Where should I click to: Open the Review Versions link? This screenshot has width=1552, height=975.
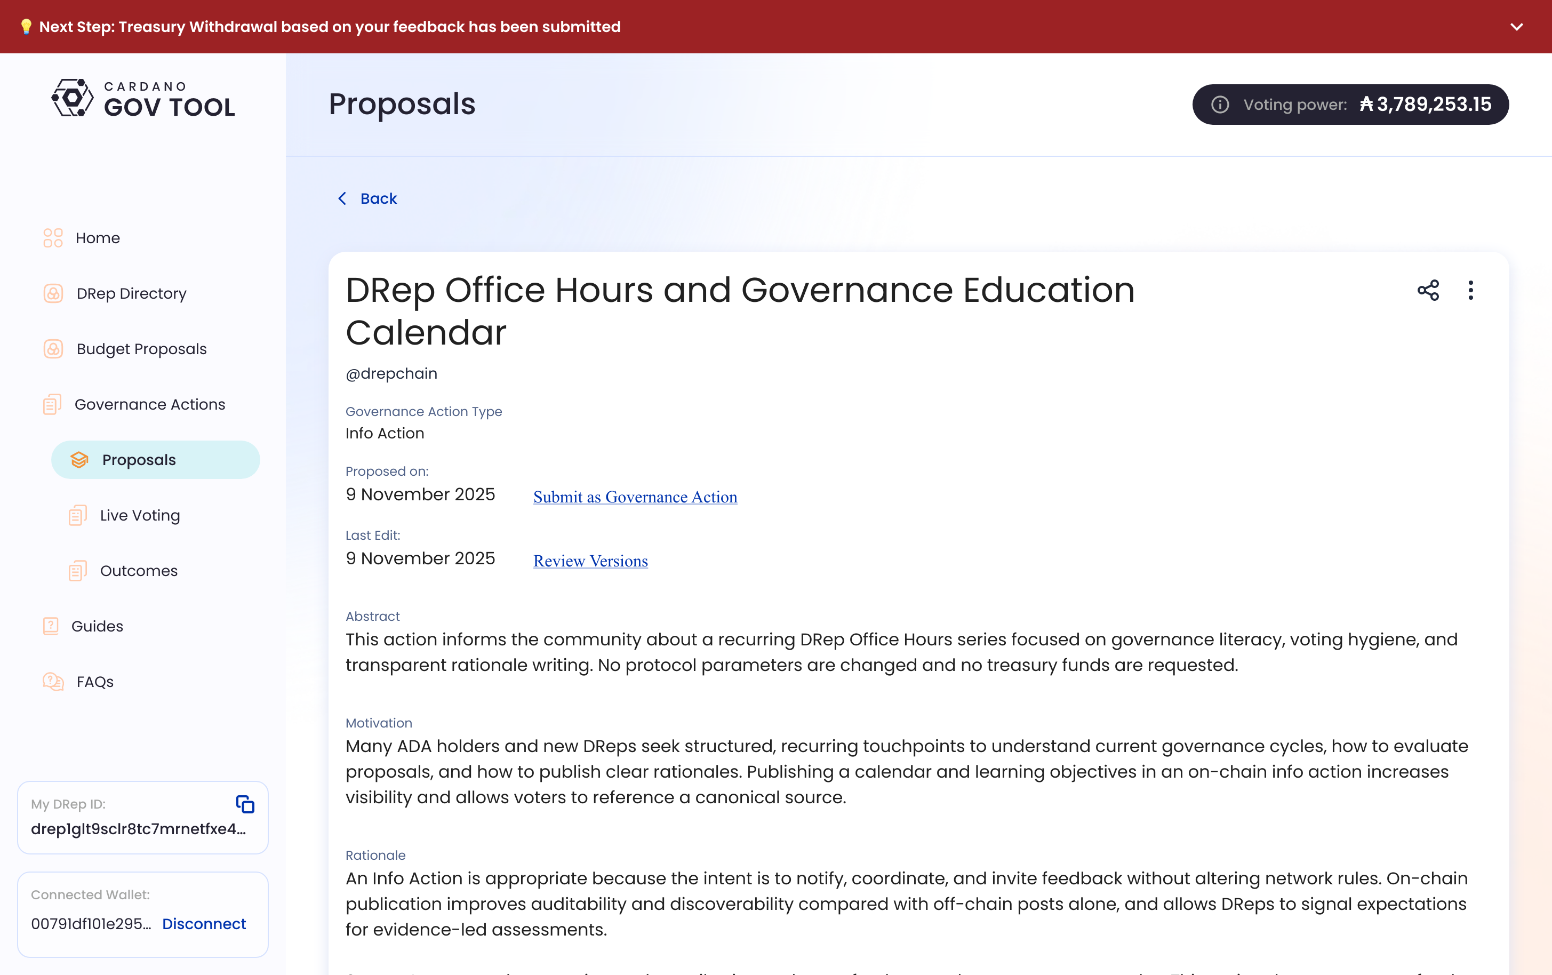tap(590, 561)
